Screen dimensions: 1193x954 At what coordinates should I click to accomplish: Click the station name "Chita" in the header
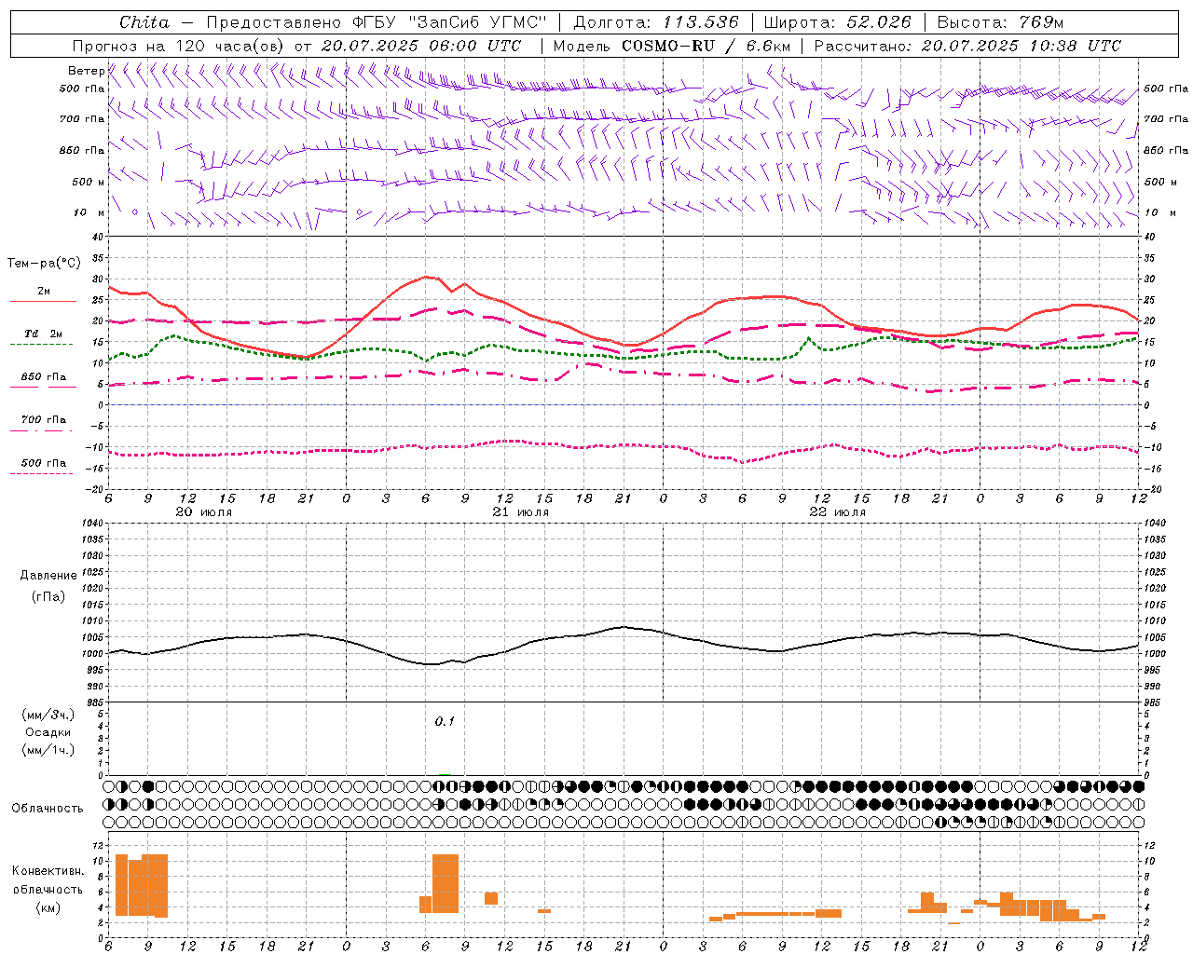point(144,22)
